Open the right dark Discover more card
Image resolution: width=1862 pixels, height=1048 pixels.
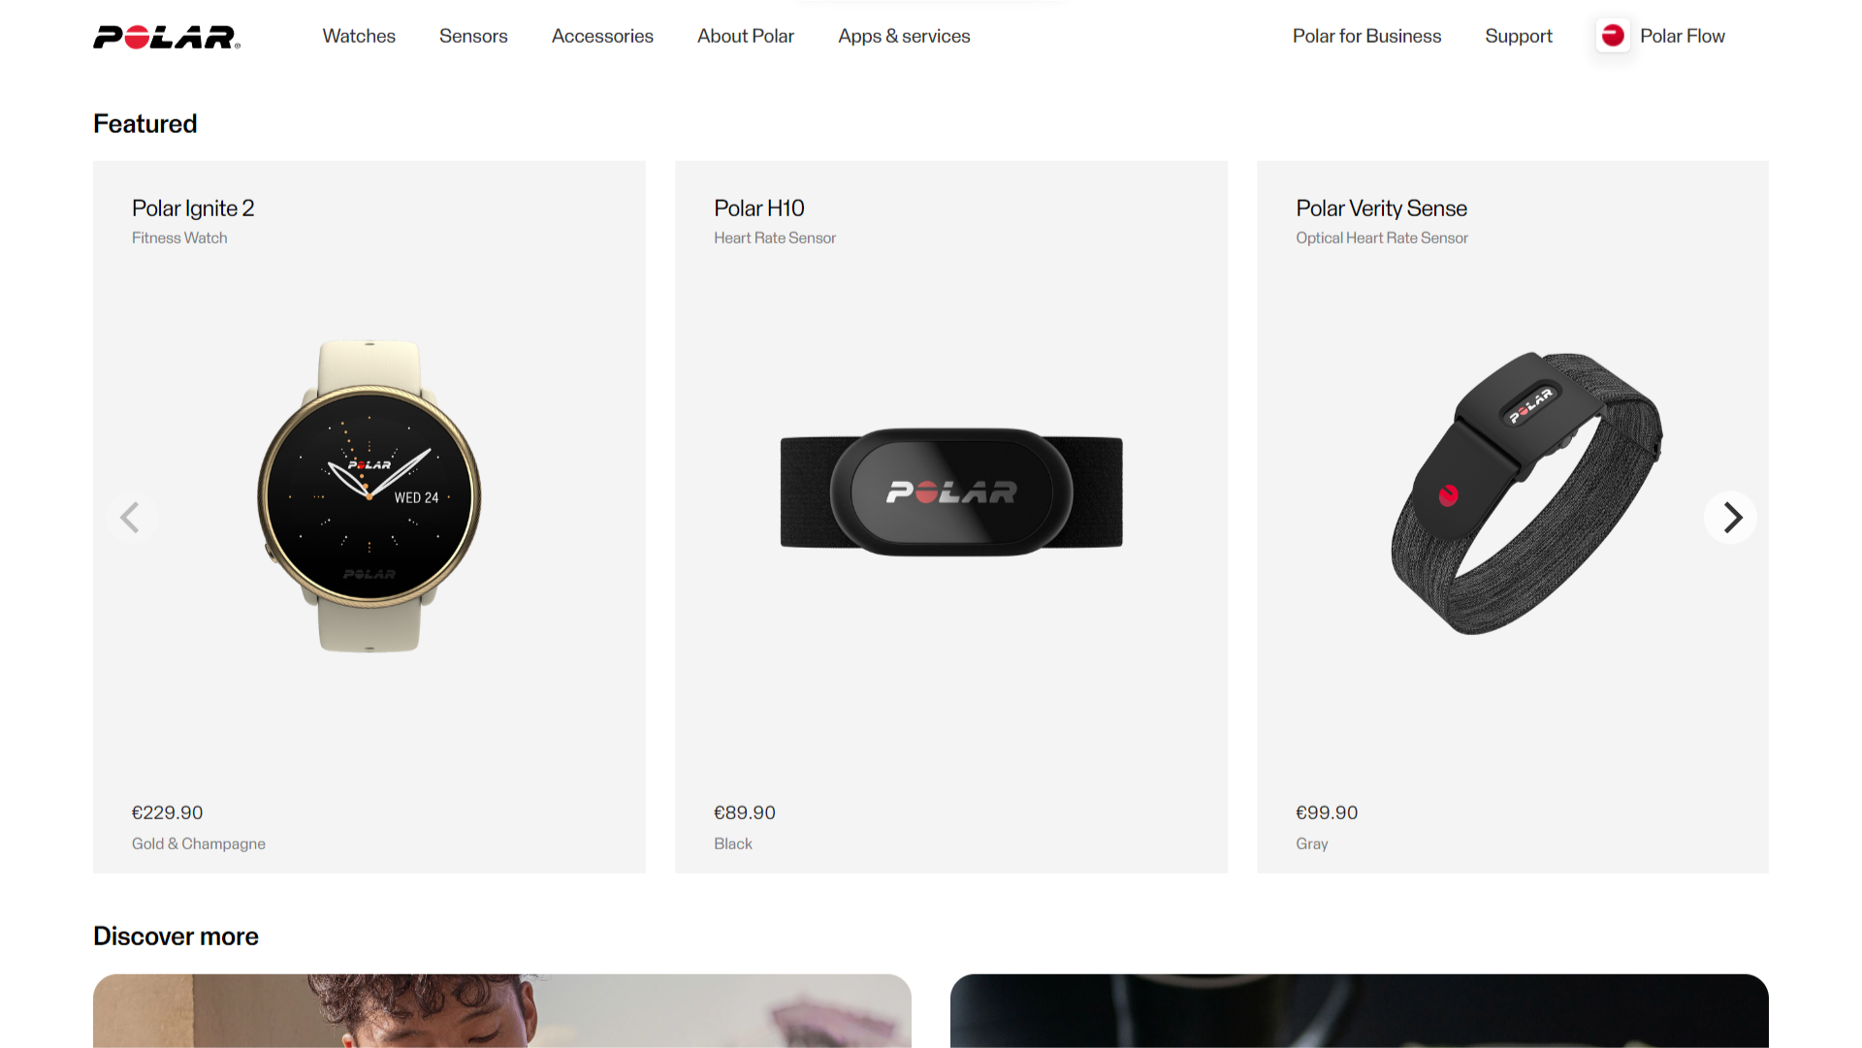pyautogui.click(x=1360, y=1011)
